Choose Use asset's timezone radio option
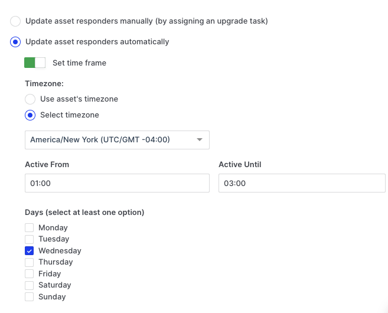The height and width of the screenshot is (313, 388). (x=30, y=99)
